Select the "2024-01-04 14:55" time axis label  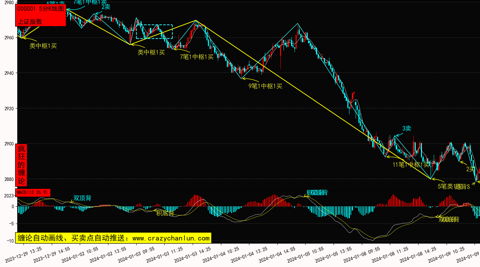278,255
